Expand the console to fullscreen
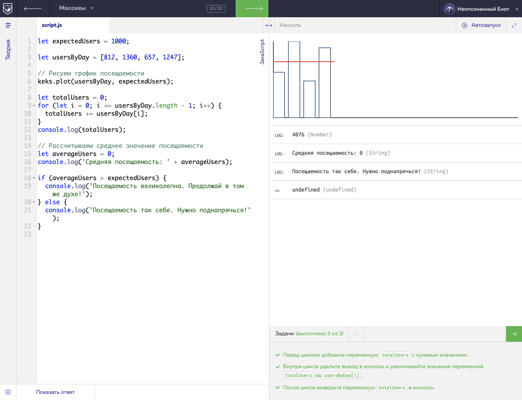 [514, 25]
